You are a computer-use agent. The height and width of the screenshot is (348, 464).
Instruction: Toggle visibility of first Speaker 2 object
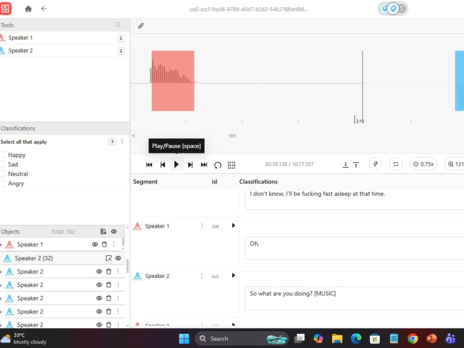tap(99, 271)
